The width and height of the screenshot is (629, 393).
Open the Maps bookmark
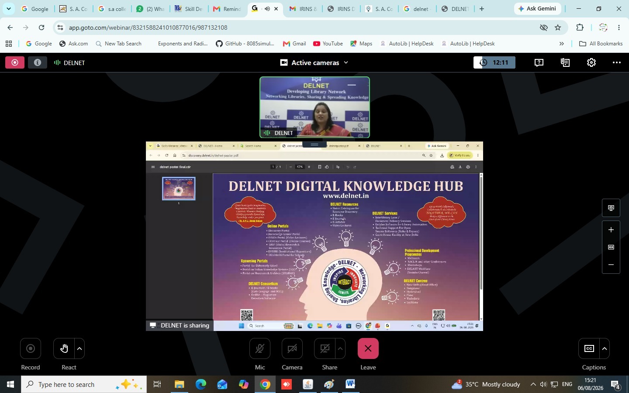361,44
